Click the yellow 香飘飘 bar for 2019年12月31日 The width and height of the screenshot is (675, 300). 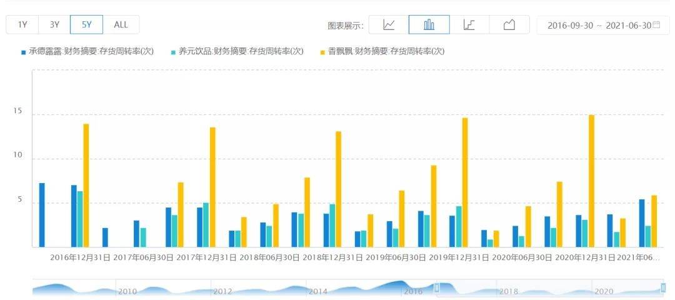(465, 182)
